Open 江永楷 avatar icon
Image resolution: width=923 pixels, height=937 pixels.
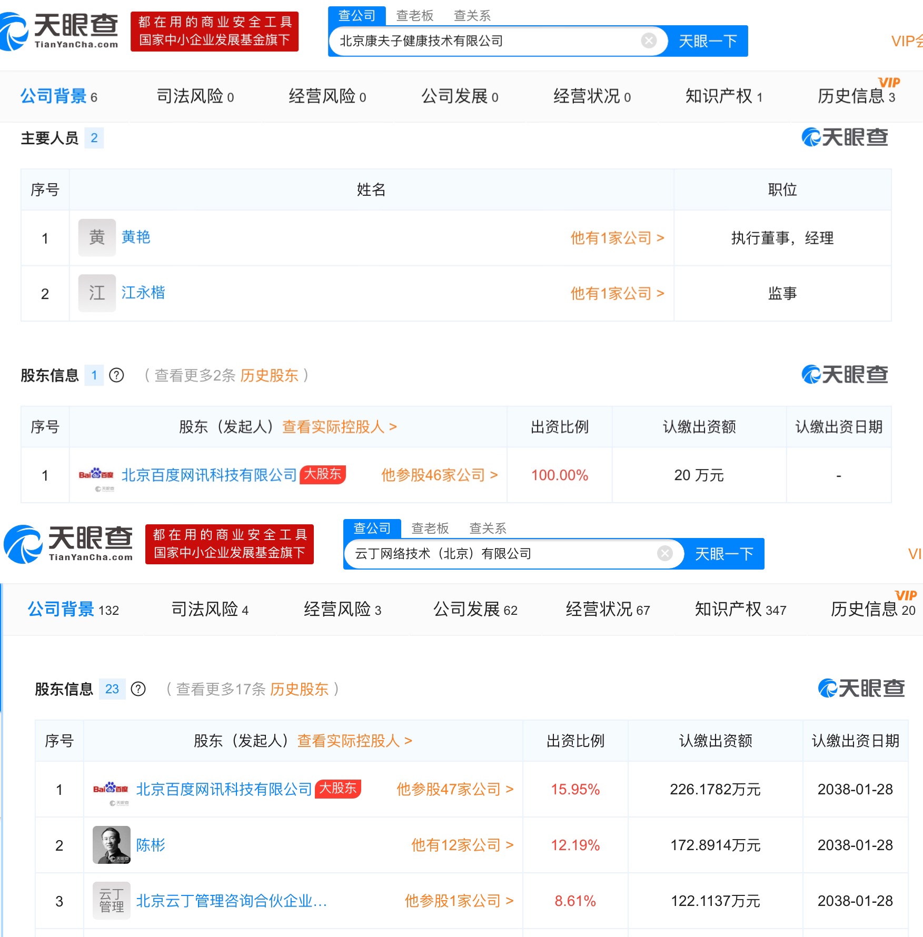point(97,293)
